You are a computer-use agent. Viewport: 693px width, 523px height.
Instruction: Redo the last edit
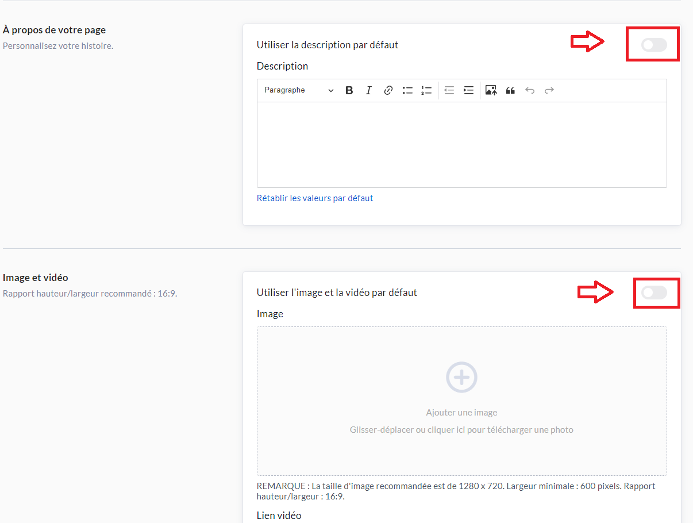pos(549,90)
